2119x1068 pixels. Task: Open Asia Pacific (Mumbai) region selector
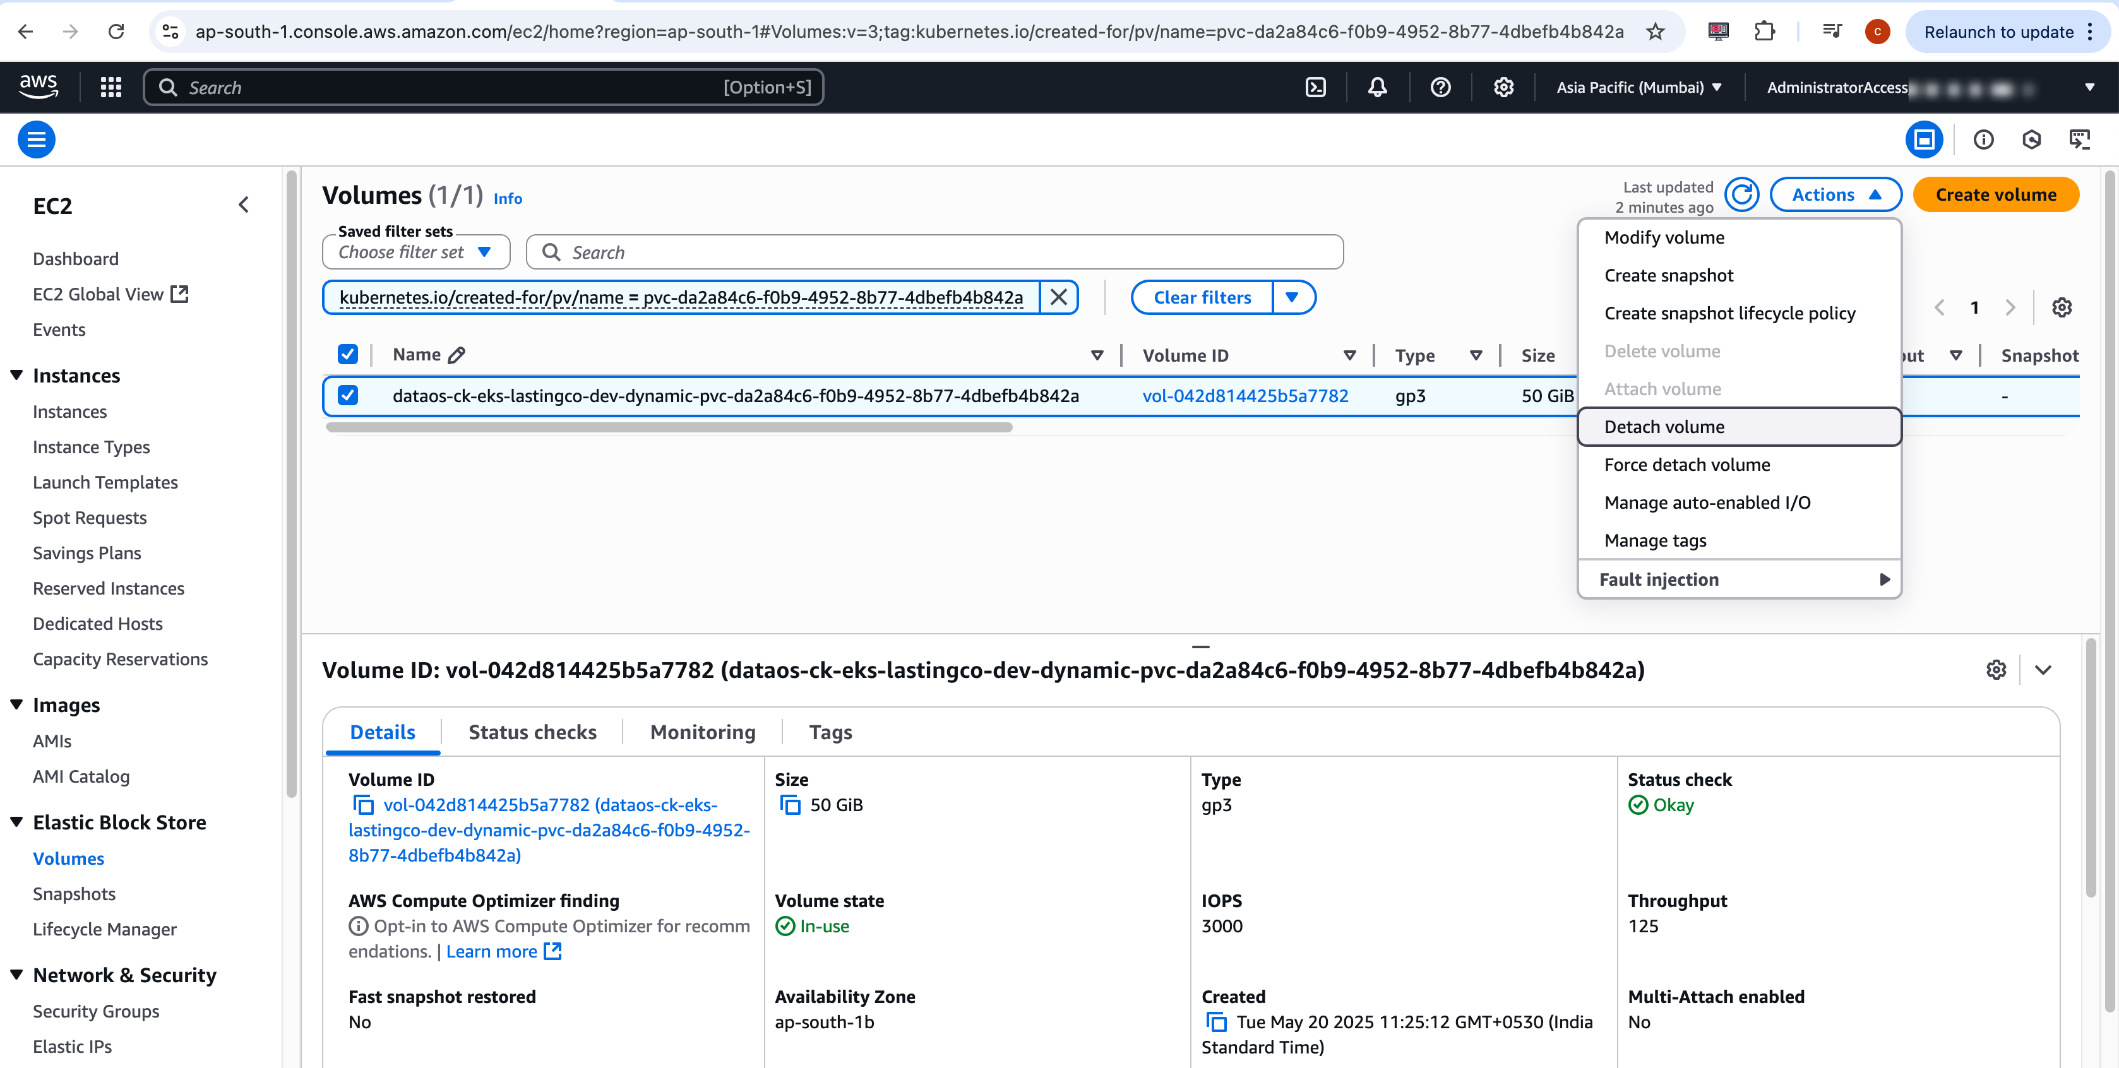(1638, 87)
